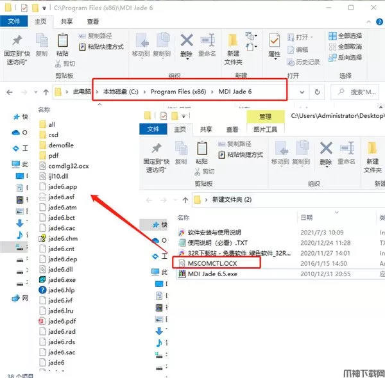The image size is (385, 378).
Task: Open recent locations dropdown in back window
Action: (36, 92)
